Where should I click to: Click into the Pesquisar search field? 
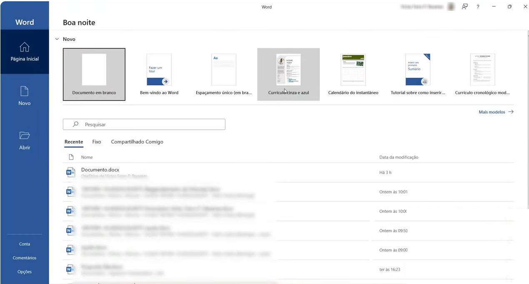click(144, 124)
